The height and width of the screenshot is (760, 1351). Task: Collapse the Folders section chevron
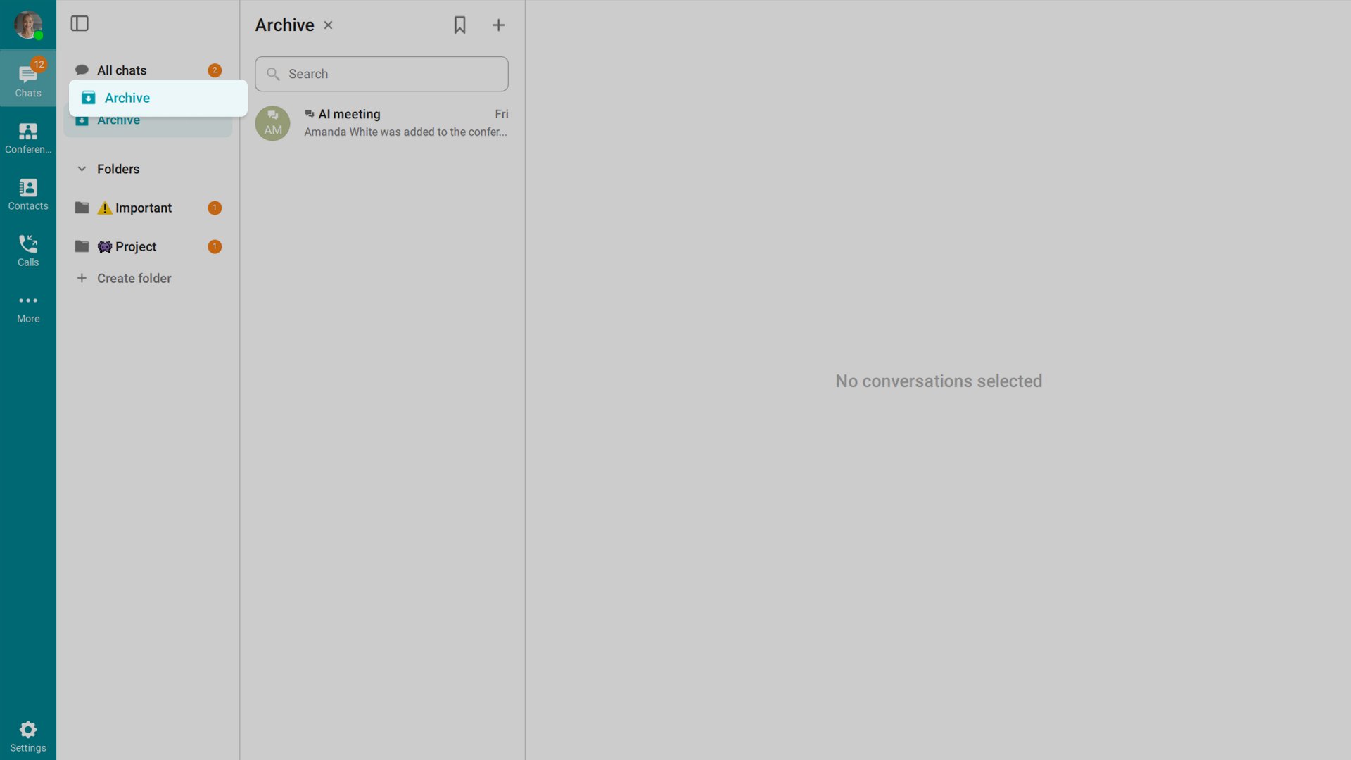pyautogui.click(x=82, y=169)
